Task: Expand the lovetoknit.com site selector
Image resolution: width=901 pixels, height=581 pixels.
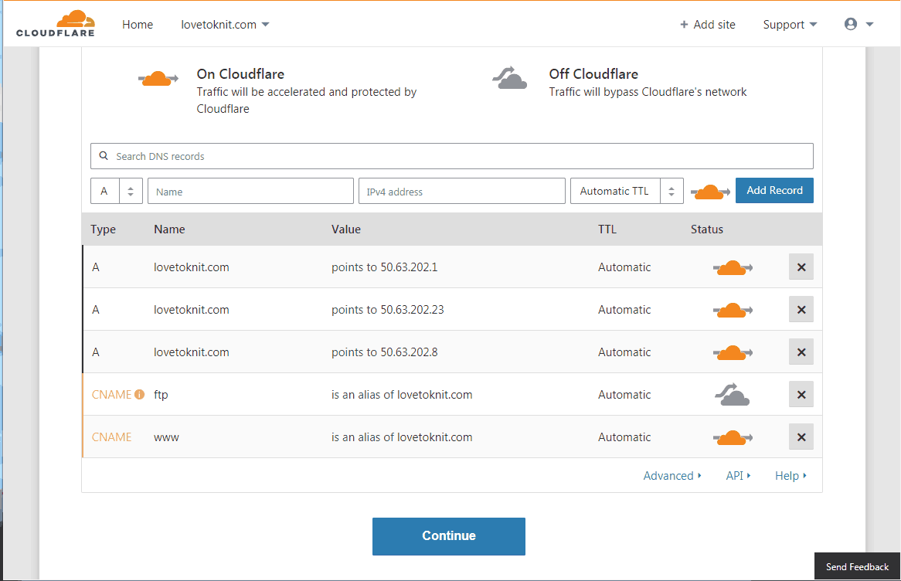Action: tap(225, 24)
